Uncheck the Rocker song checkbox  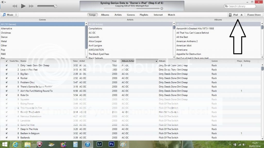[6, 78]
